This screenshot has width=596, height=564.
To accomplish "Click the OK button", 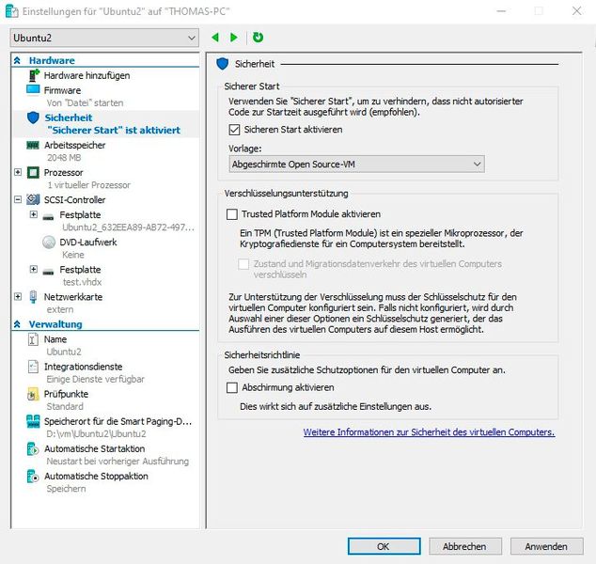I will (x=384, y=546).
